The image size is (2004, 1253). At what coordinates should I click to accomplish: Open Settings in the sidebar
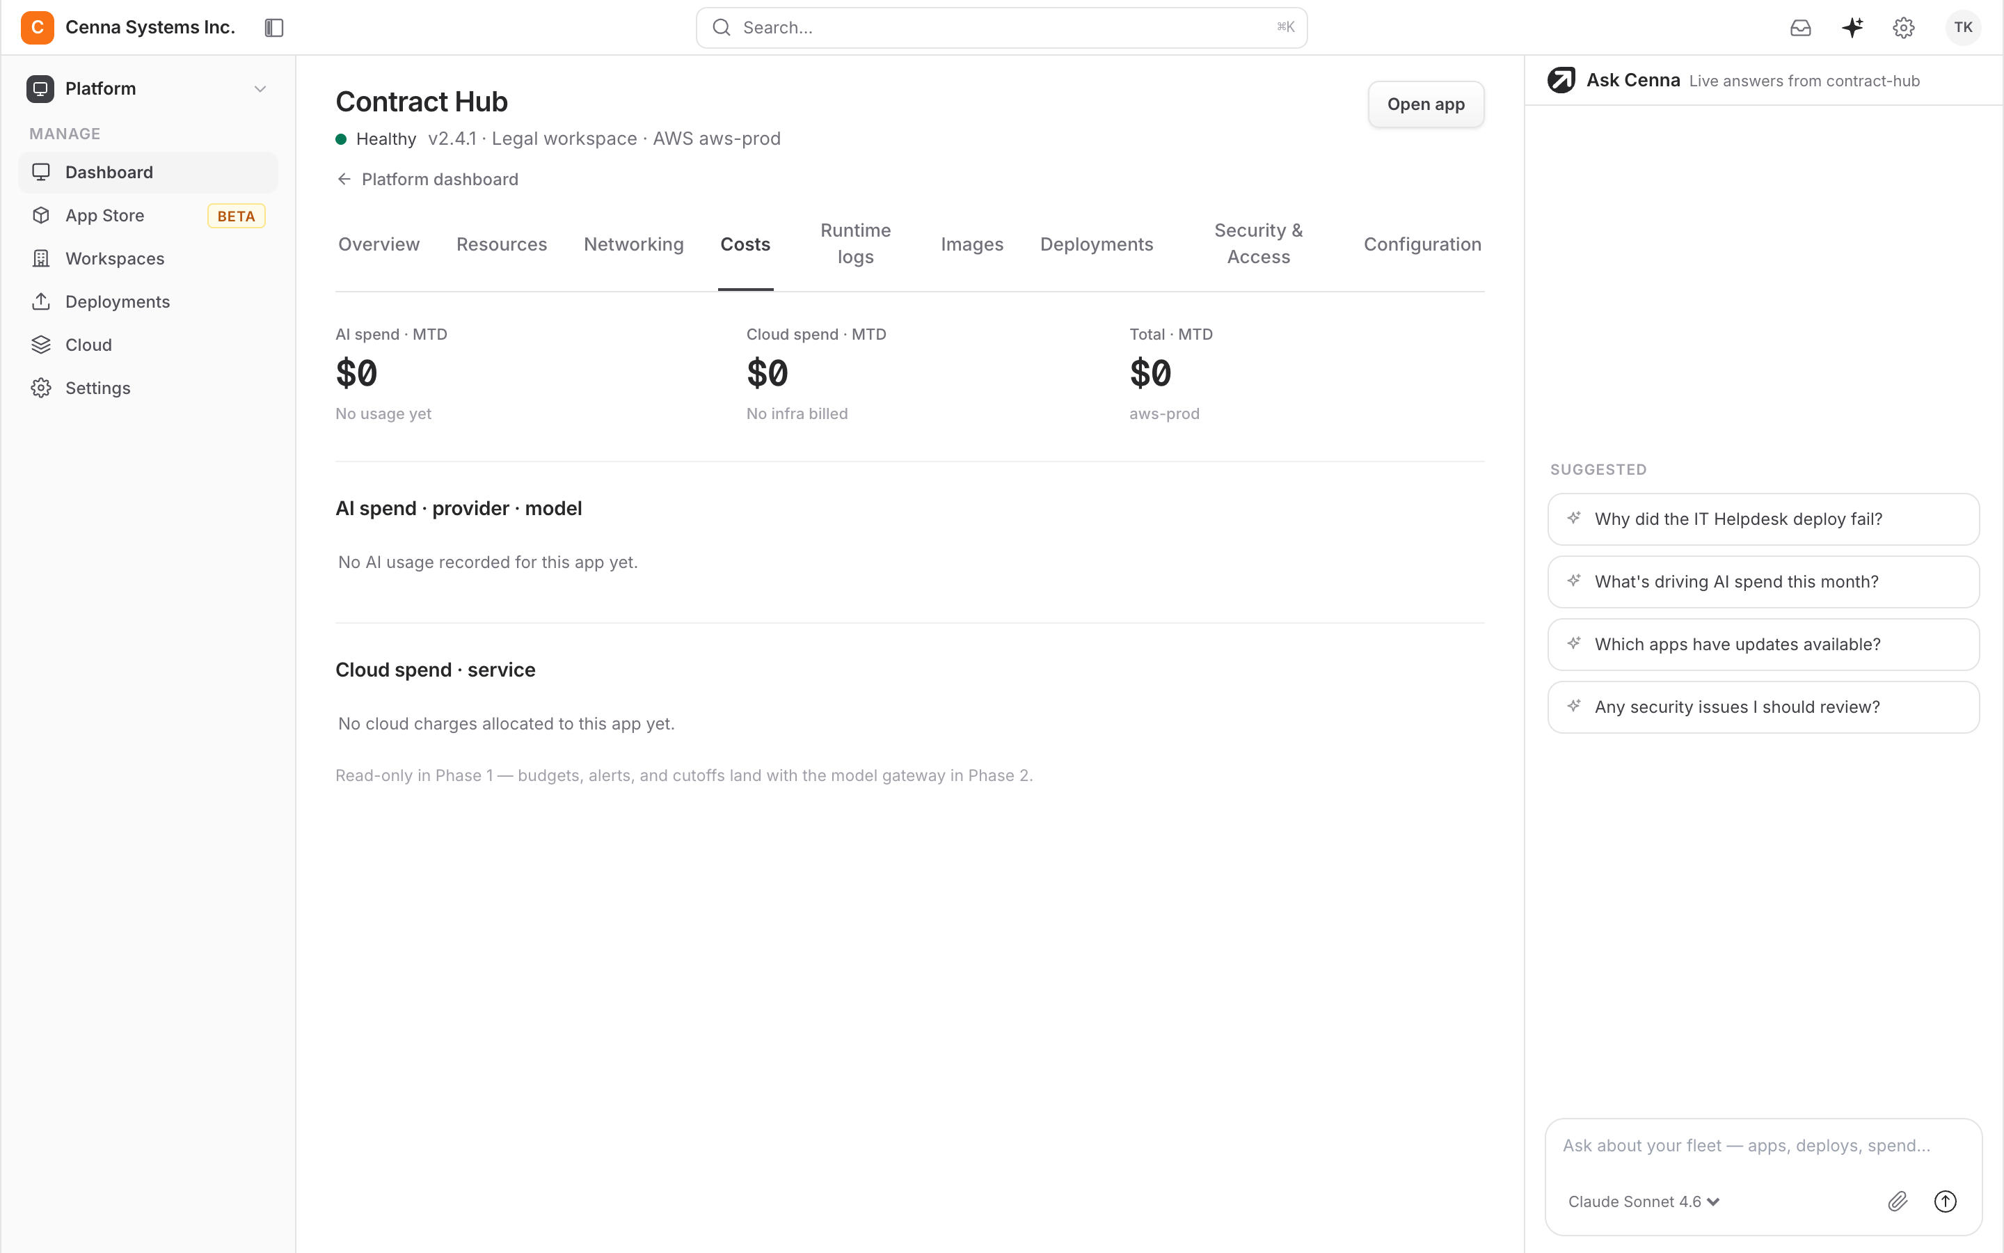click(148, 388)
